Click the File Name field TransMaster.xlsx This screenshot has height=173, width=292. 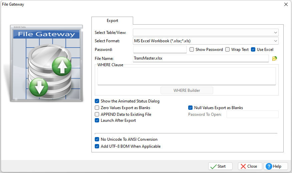pyautogui.click(x=201, y=58)
